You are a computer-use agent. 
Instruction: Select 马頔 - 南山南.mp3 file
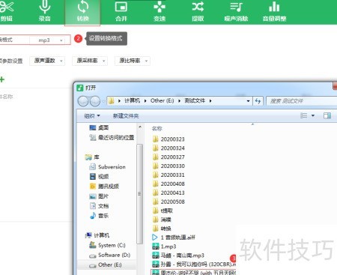click(x=178, y=256)
